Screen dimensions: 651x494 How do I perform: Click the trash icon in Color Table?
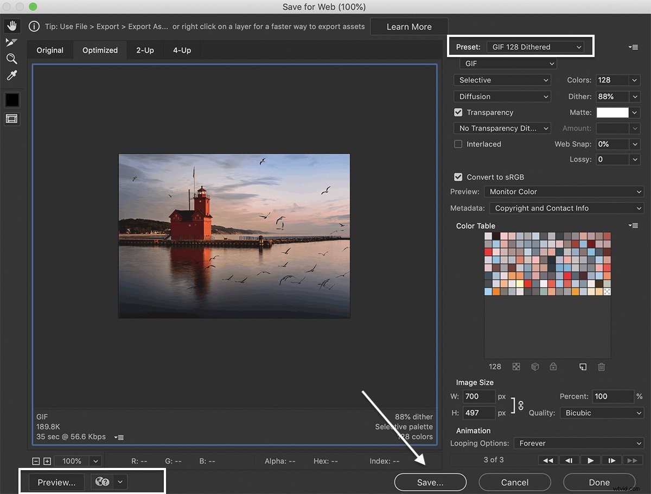[x=601, y=366]
